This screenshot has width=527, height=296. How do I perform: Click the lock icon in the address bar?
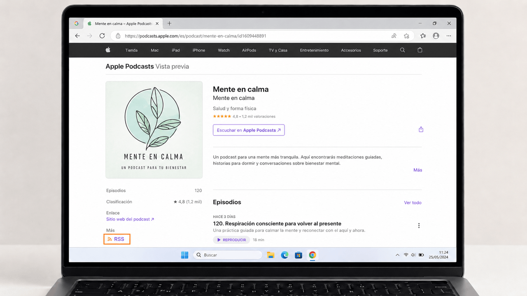tap(118, 36)
